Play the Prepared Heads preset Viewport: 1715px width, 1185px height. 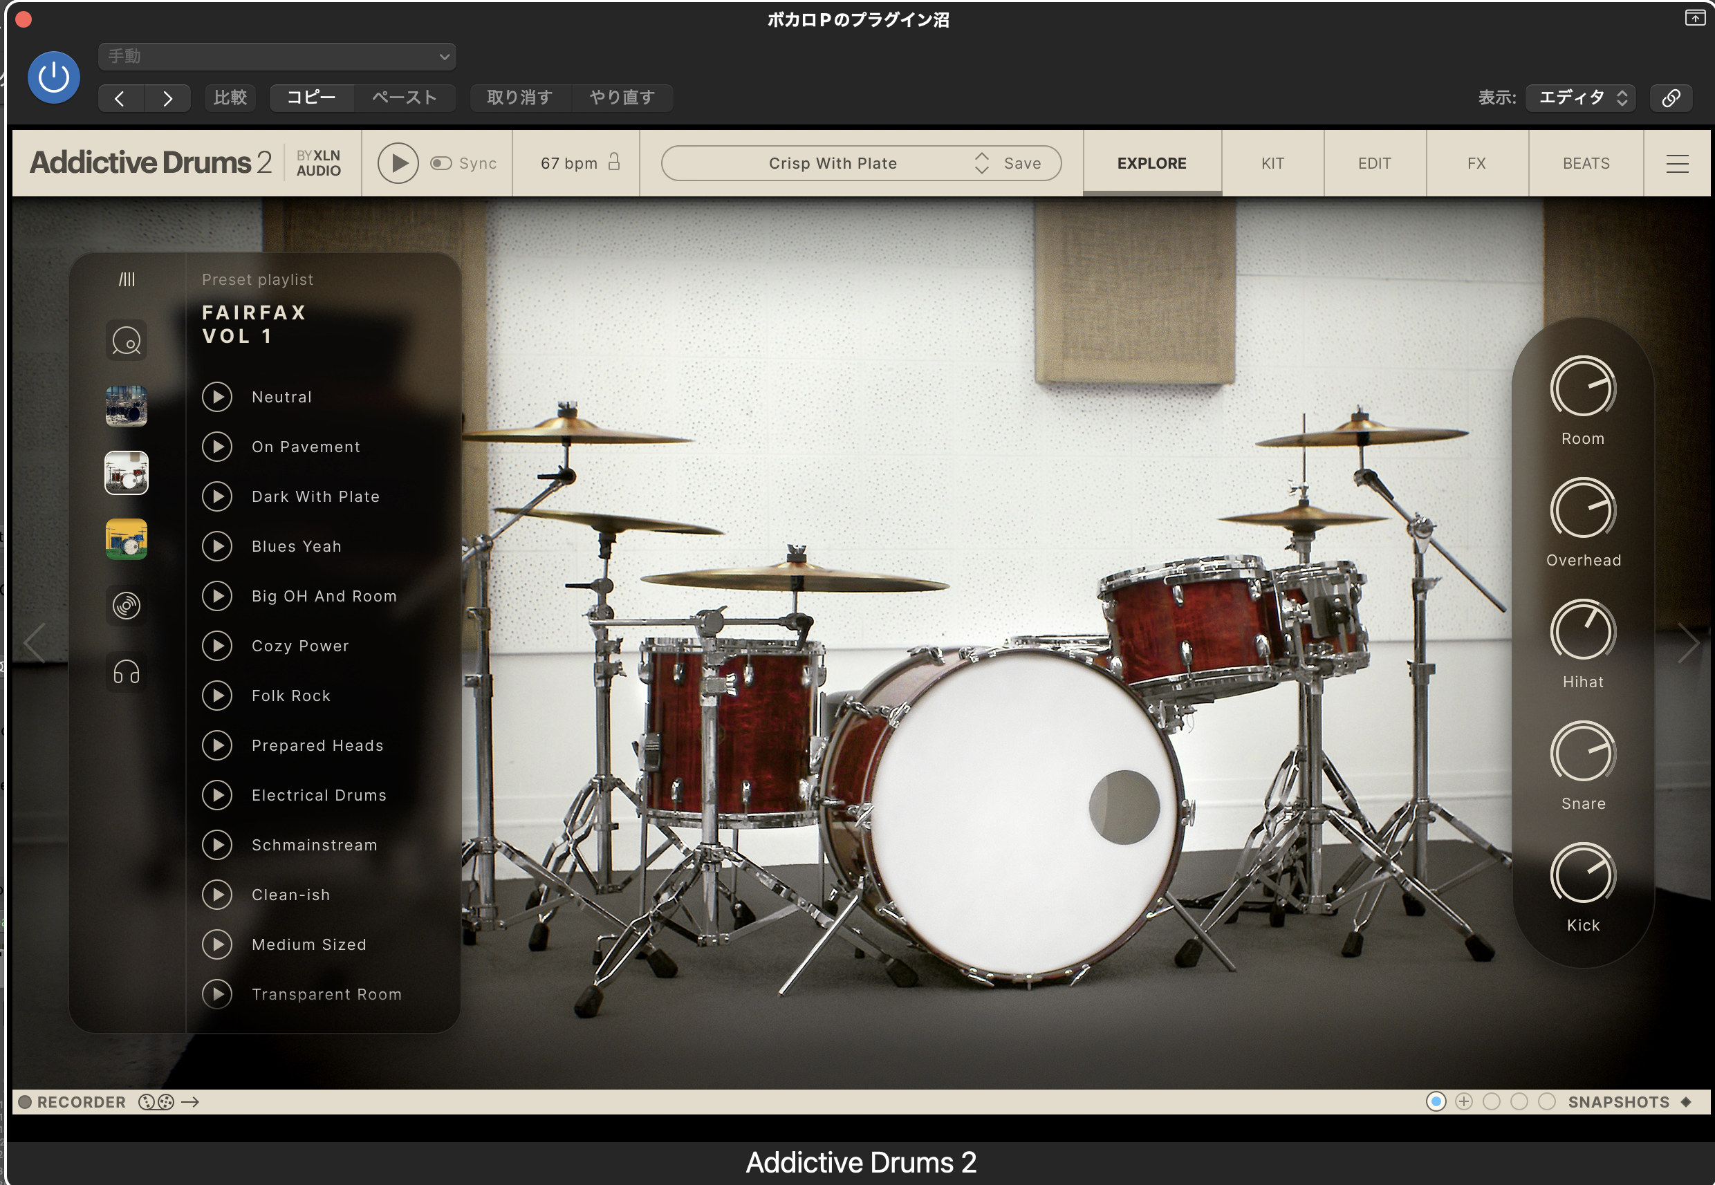click(218, 745)
